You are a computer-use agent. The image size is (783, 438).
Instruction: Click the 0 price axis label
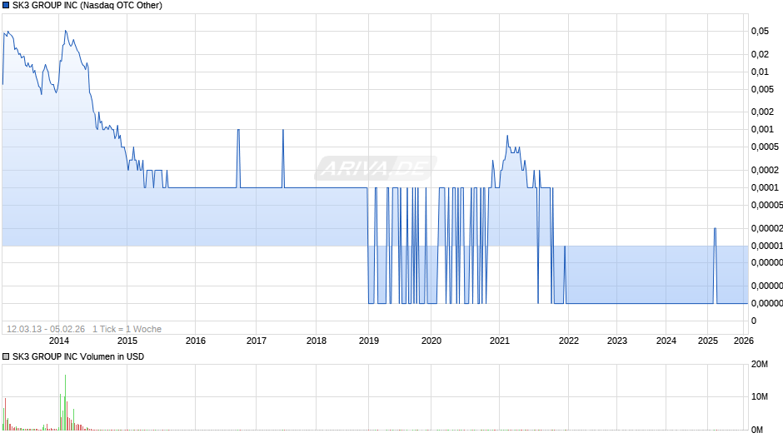pos(754,321)
